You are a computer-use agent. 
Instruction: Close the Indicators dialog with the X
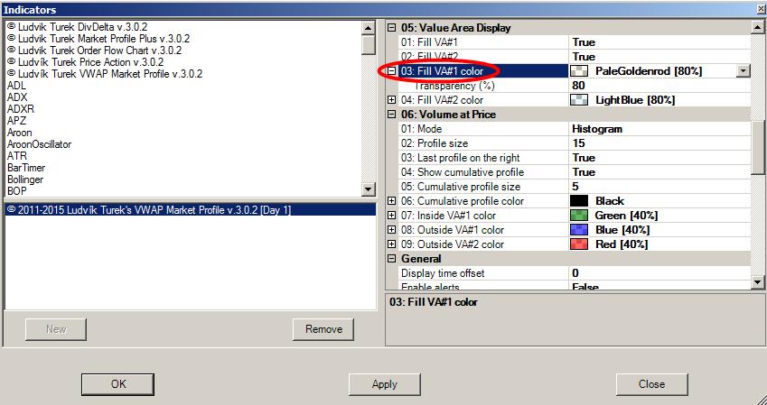tap(760, 9)
